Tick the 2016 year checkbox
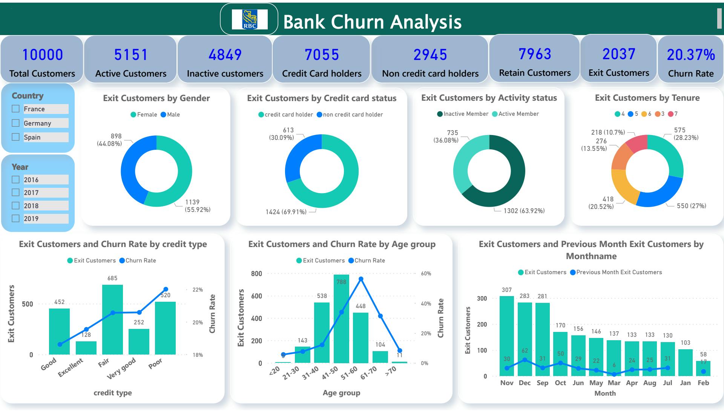Screen dimensions: 724x413 (15, 180)
